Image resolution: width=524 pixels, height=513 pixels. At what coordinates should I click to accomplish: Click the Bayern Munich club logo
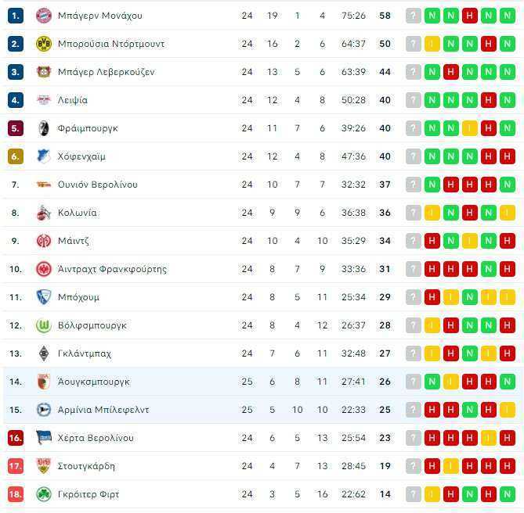[44, 16]
